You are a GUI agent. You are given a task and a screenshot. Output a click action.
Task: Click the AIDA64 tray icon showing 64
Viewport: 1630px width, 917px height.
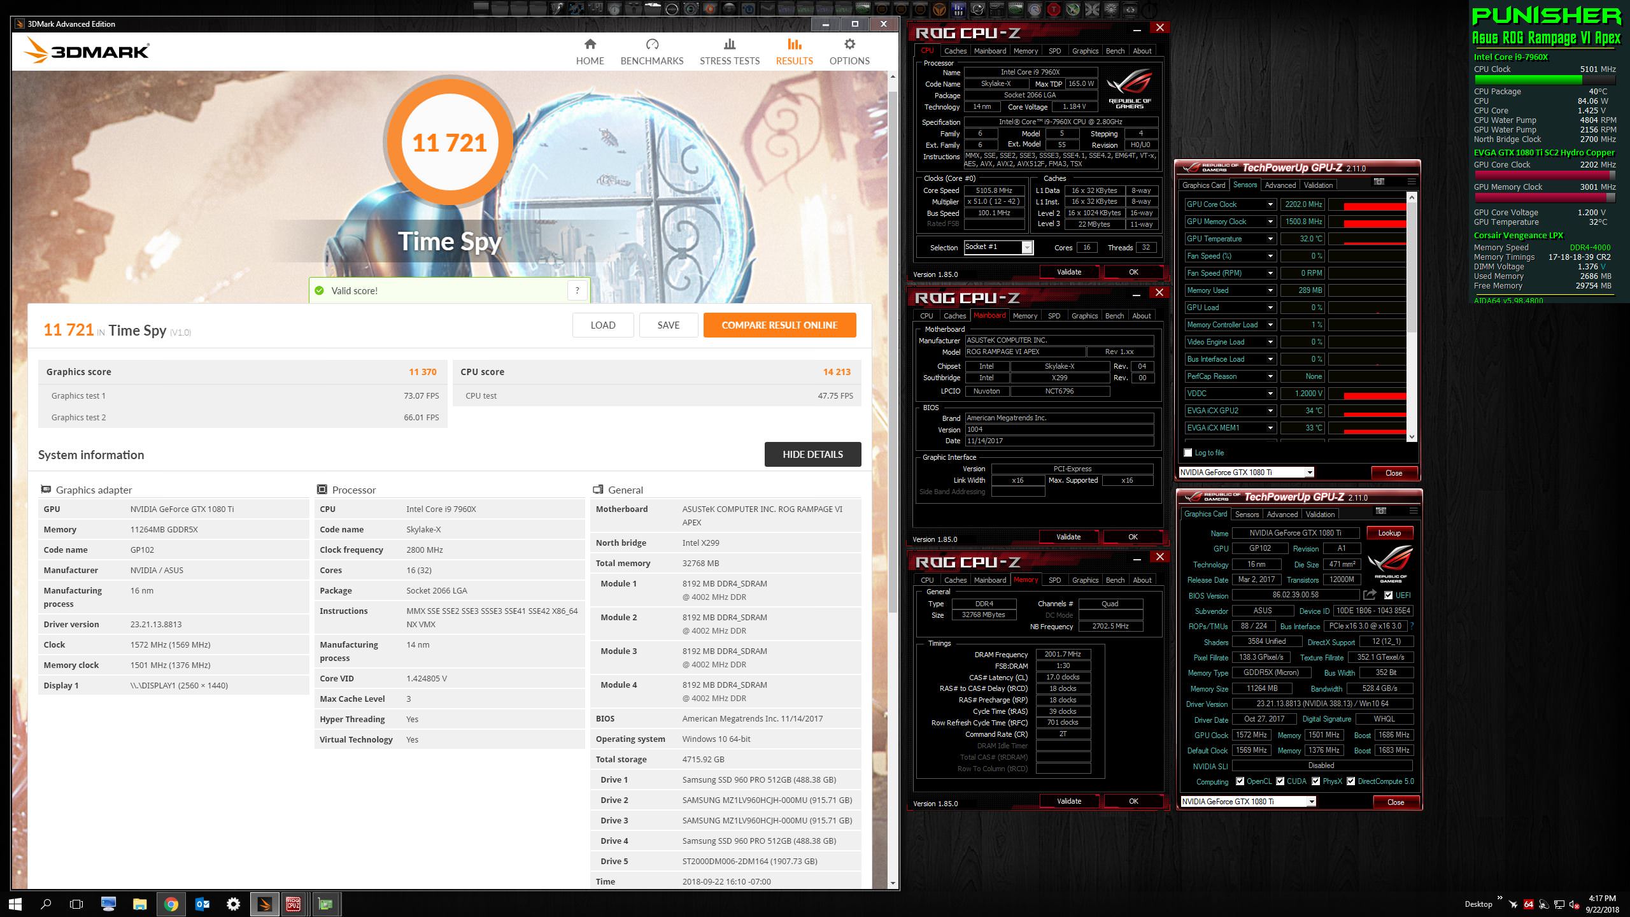(1528, 904)
